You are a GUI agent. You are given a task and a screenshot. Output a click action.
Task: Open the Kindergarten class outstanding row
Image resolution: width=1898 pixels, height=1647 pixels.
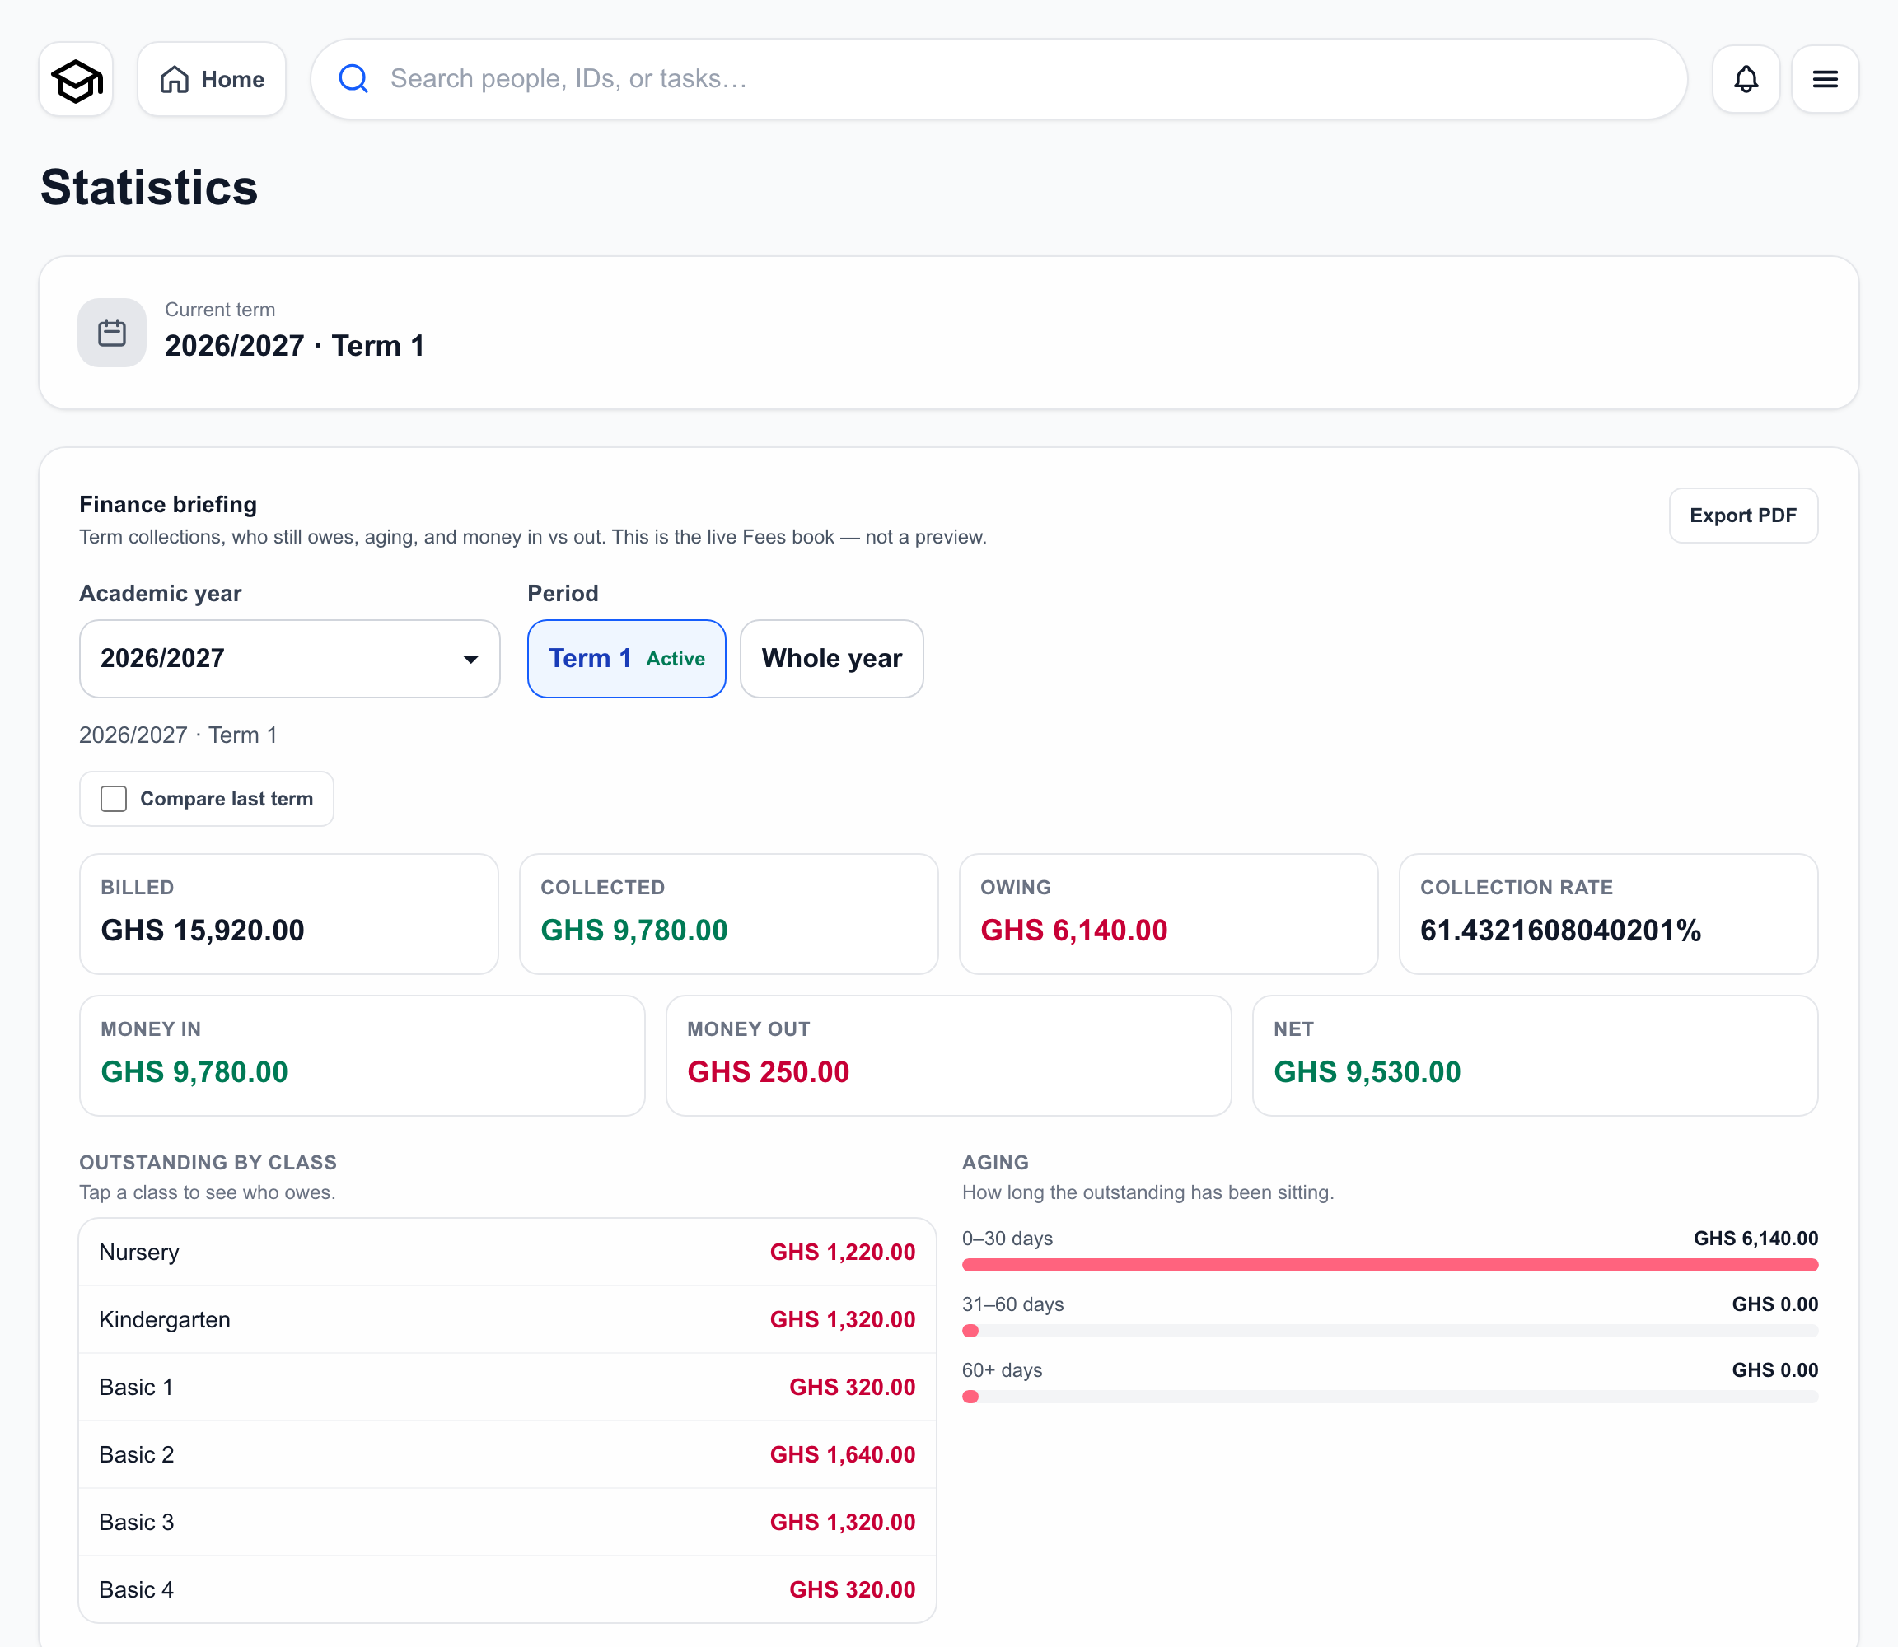click(x=507, y=1319)
